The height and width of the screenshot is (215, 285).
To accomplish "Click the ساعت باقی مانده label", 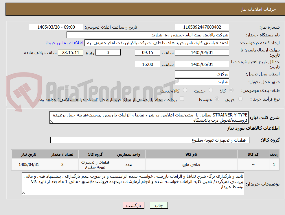I will [40, 53].
